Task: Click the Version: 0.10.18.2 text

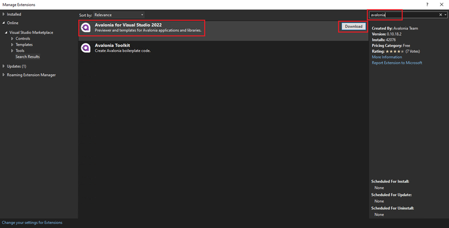Action: coord(387,34)
